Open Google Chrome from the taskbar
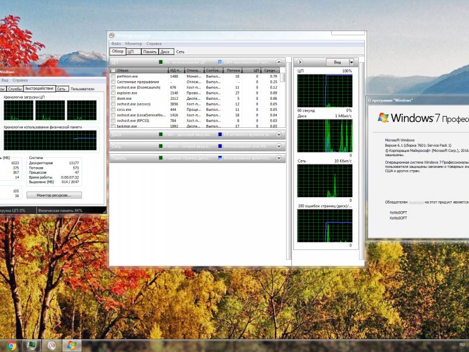 [x=11, y=346]
